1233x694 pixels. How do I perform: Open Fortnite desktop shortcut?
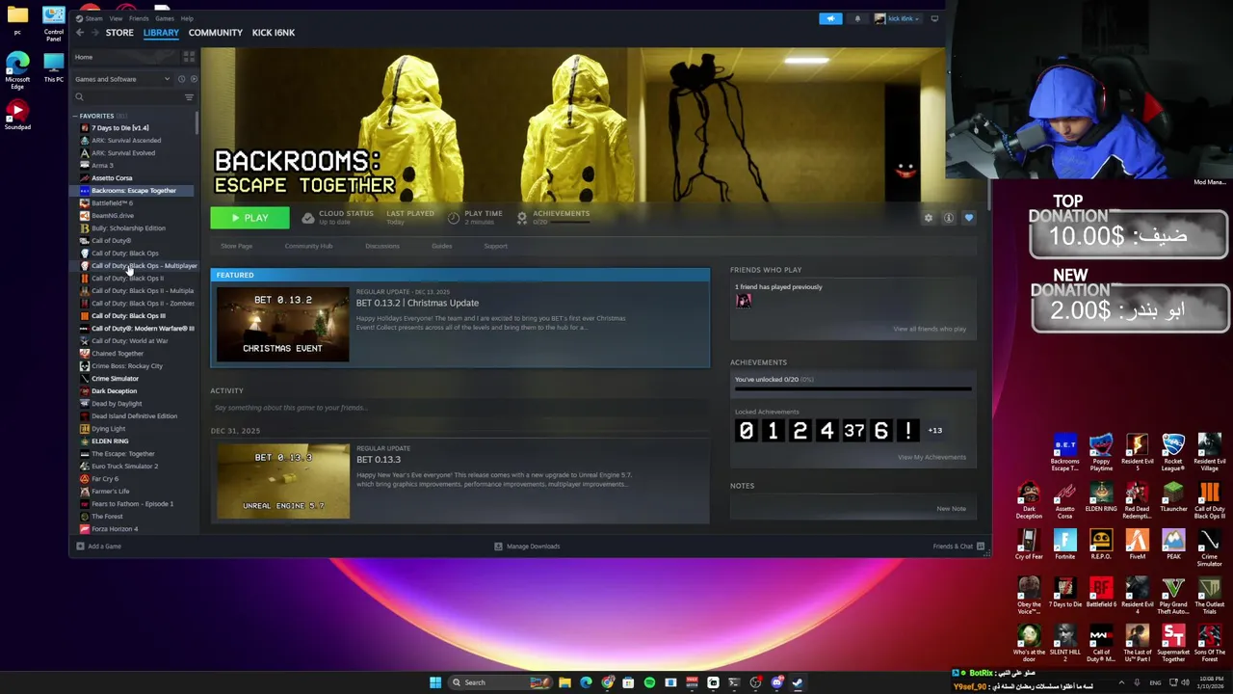coord(1064,545)
